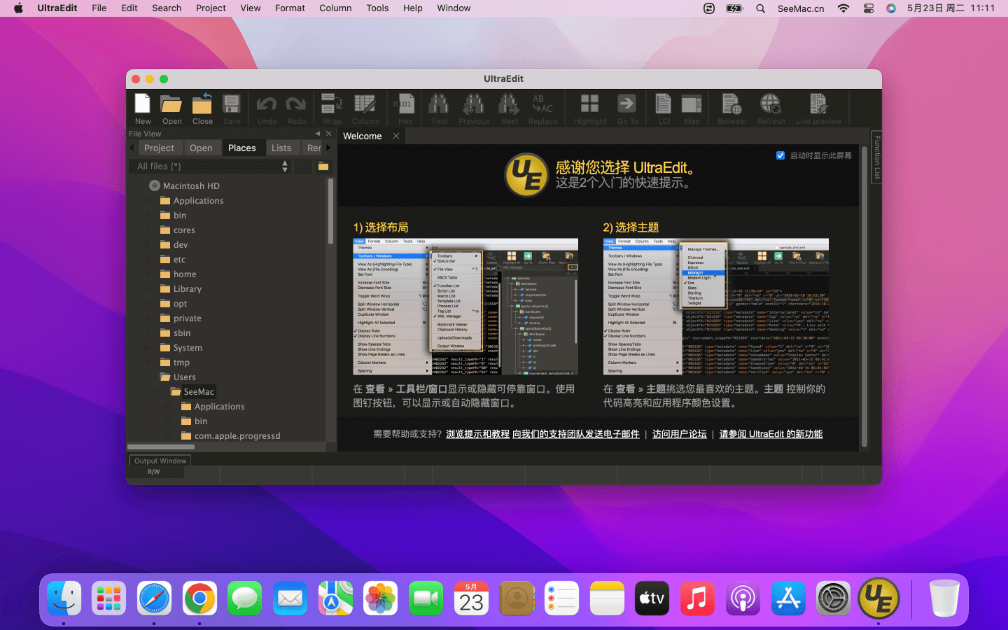Image resolution: width=1008 pixels, height=630 pixels.
Task: Click the choose-layout tutorial thumbnail
Action: (x=465, y=307)
